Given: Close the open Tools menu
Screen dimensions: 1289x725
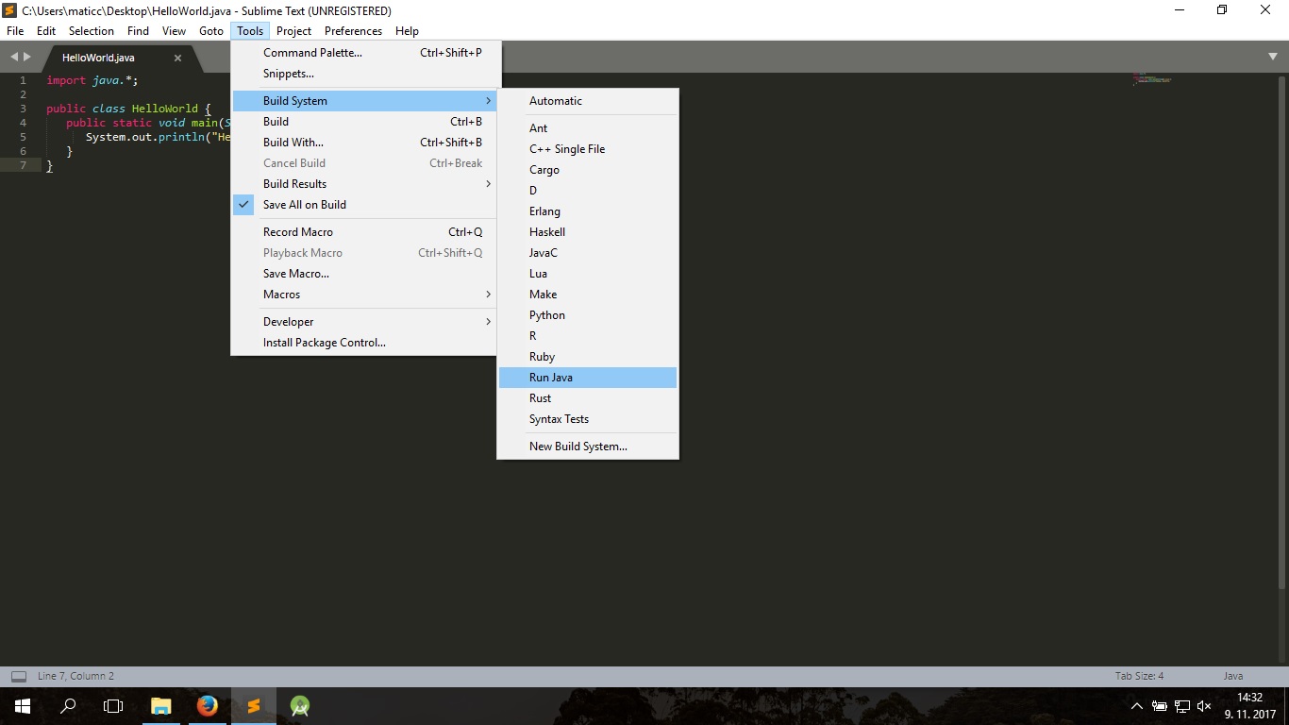Looking at the screenshot, I should (250, 31).
